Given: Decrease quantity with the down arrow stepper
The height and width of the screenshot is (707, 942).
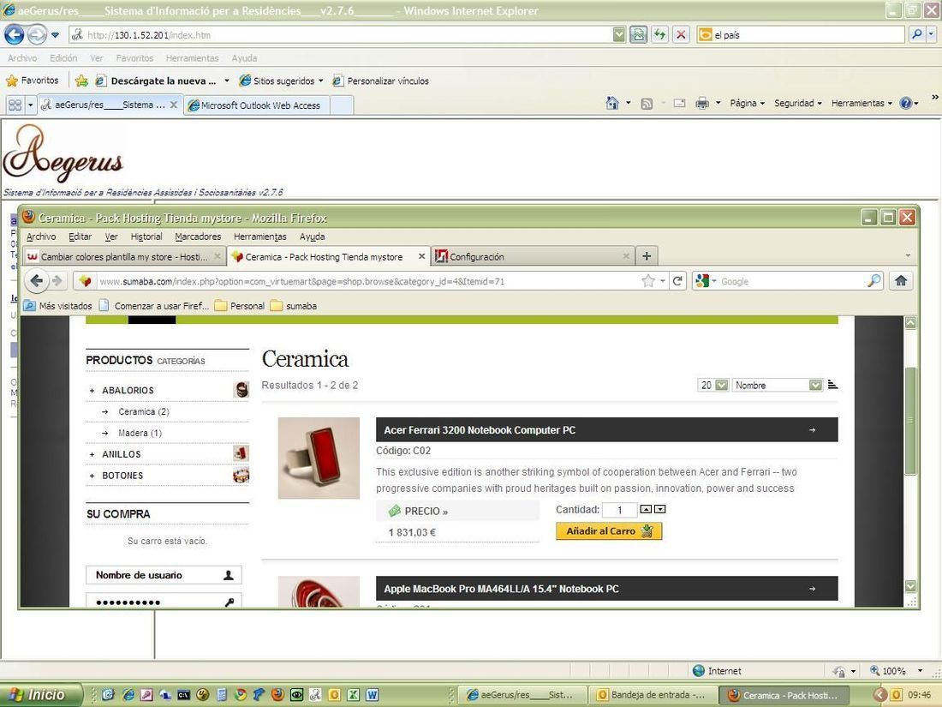Looking at the screenshot, I should [x=659, y=509].
